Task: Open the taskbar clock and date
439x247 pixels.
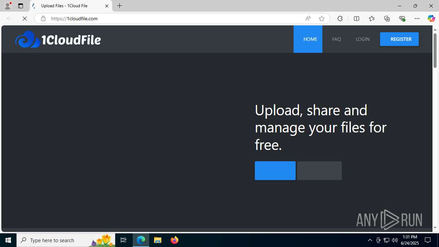Action: click(x=410, y=240)
